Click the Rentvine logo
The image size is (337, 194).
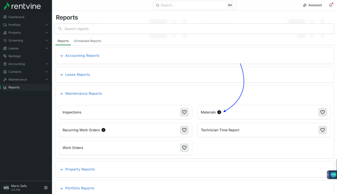(22, 6)
